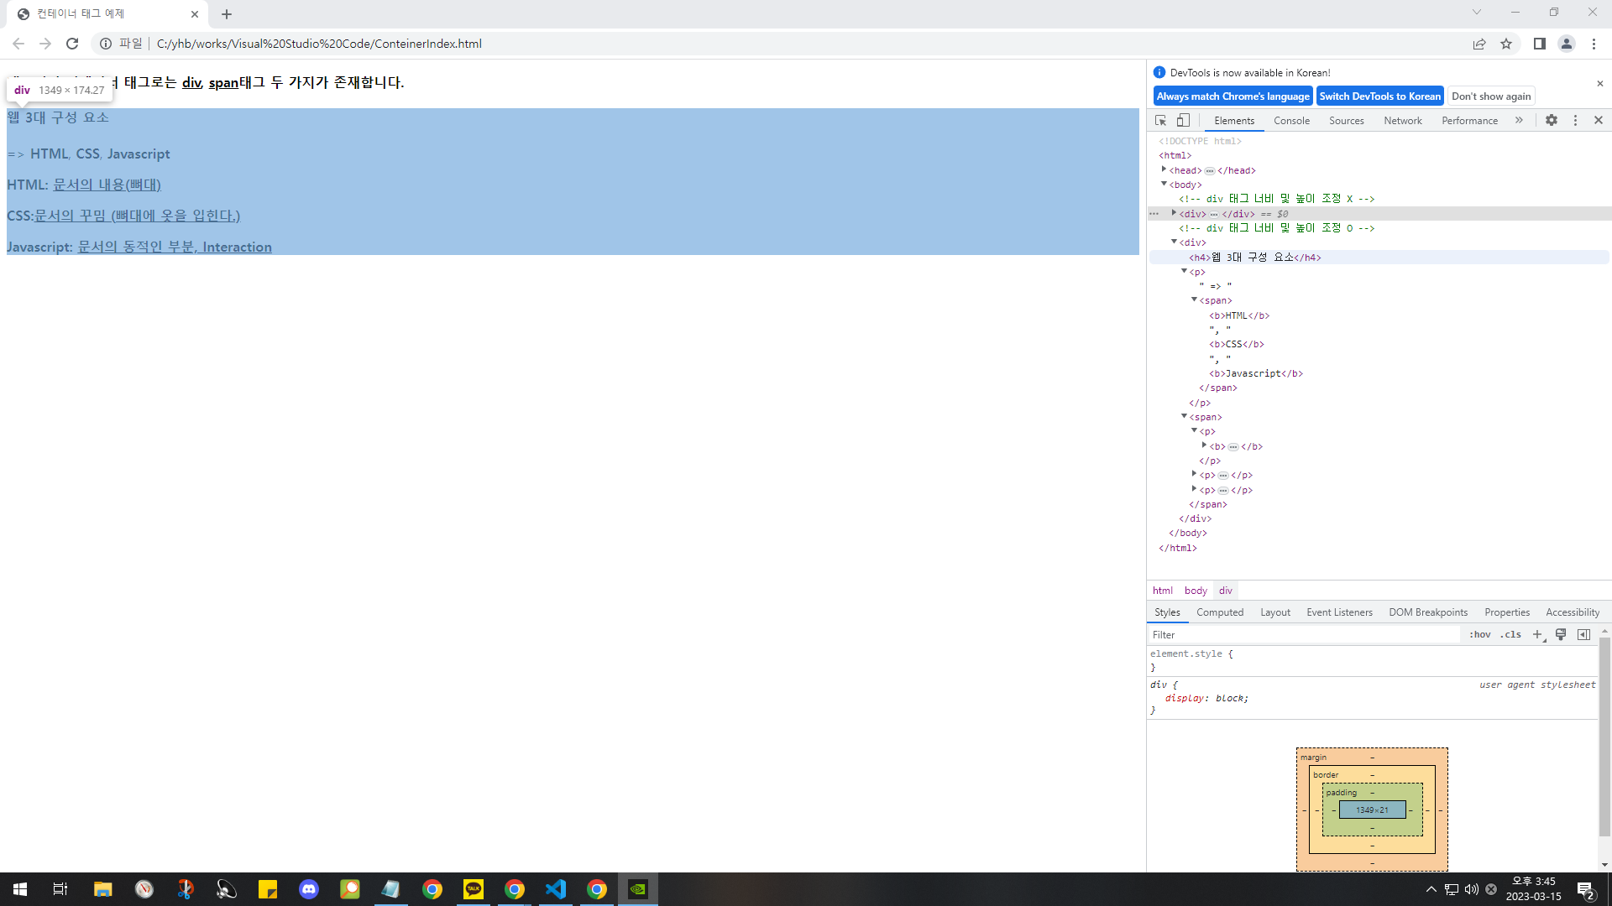This screenshot has width=1612, height=906.
Task: Activate the inspect element picker icon
Action: 1161,121
